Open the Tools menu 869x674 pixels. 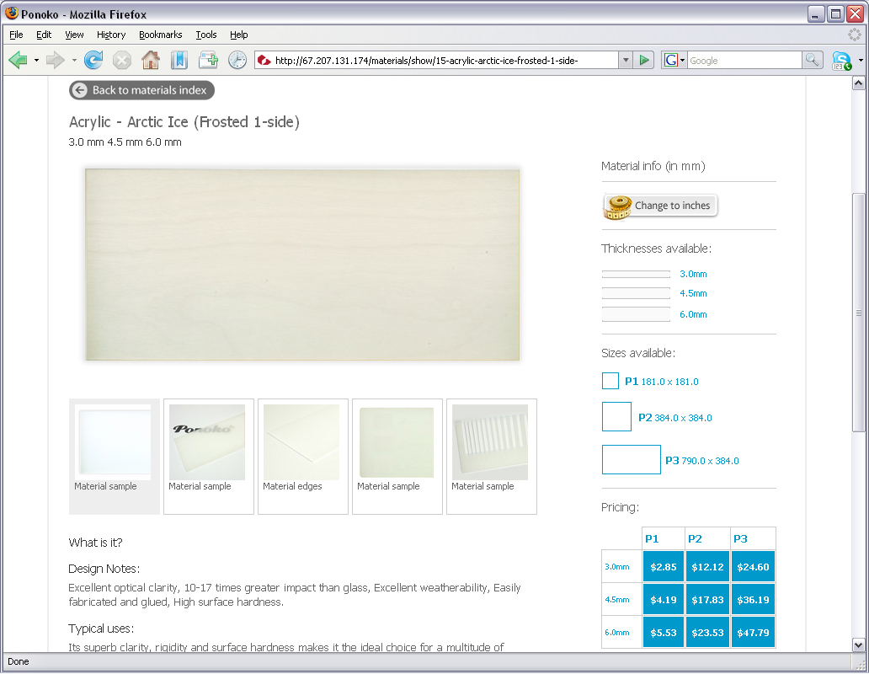206,35
